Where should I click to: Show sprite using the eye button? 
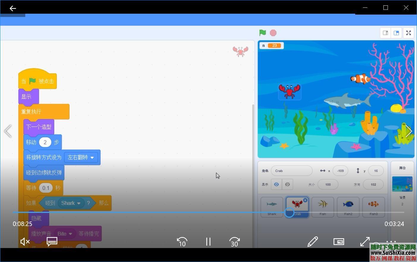tap(276, 184)
